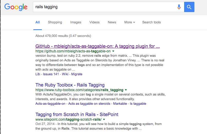The height and width of the screenshot is (134, 207).
Task: Open Tagging from Scratch in Rails - SitePoint
Action: (x=77, y=114)
